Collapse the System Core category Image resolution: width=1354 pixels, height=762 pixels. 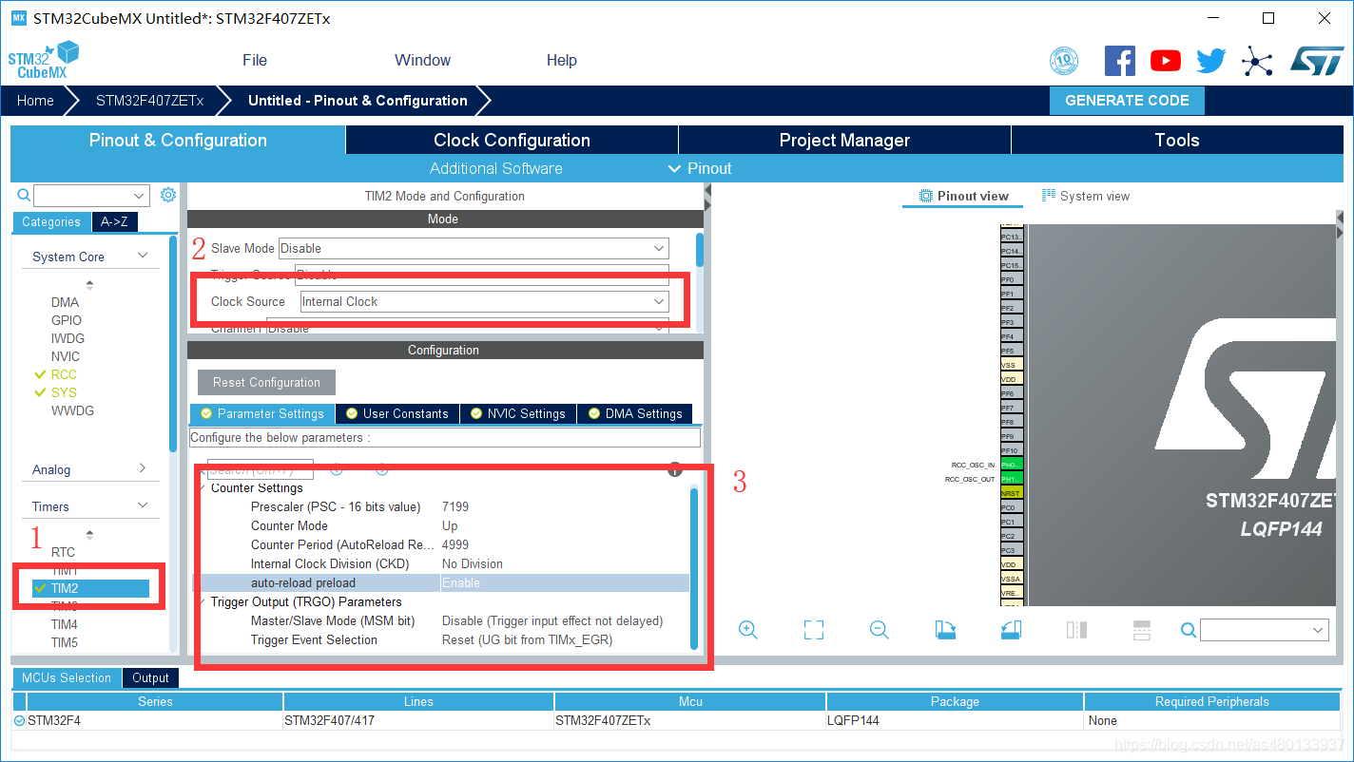[x=143, y=256]
